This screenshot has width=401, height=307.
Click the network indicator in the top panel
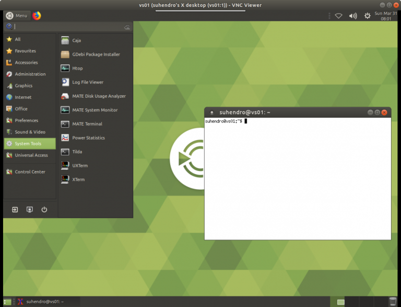click(338, 16)
